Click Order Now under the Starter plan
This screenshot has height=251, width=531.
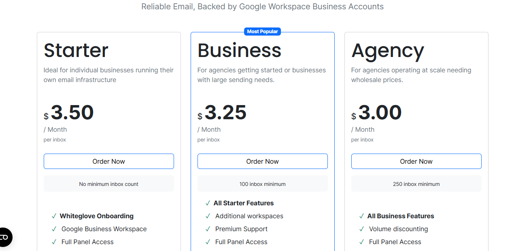coord(108,161)
